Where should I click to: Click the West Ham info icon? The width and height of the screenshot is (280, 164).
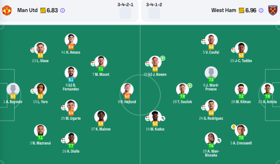coord(261,10)
